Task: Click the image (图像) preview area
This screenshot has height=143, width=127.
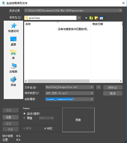Action: 79,120
